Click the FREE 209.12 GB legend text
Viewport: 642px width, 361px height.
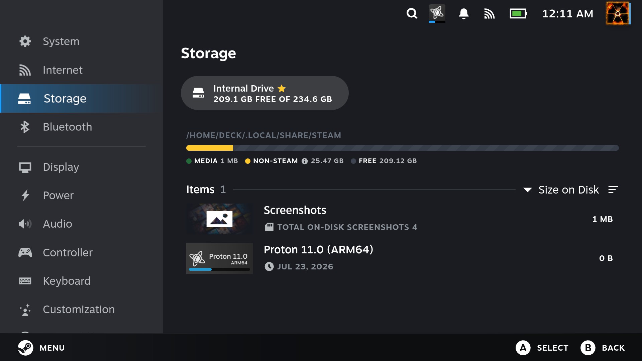coord(388,161)
